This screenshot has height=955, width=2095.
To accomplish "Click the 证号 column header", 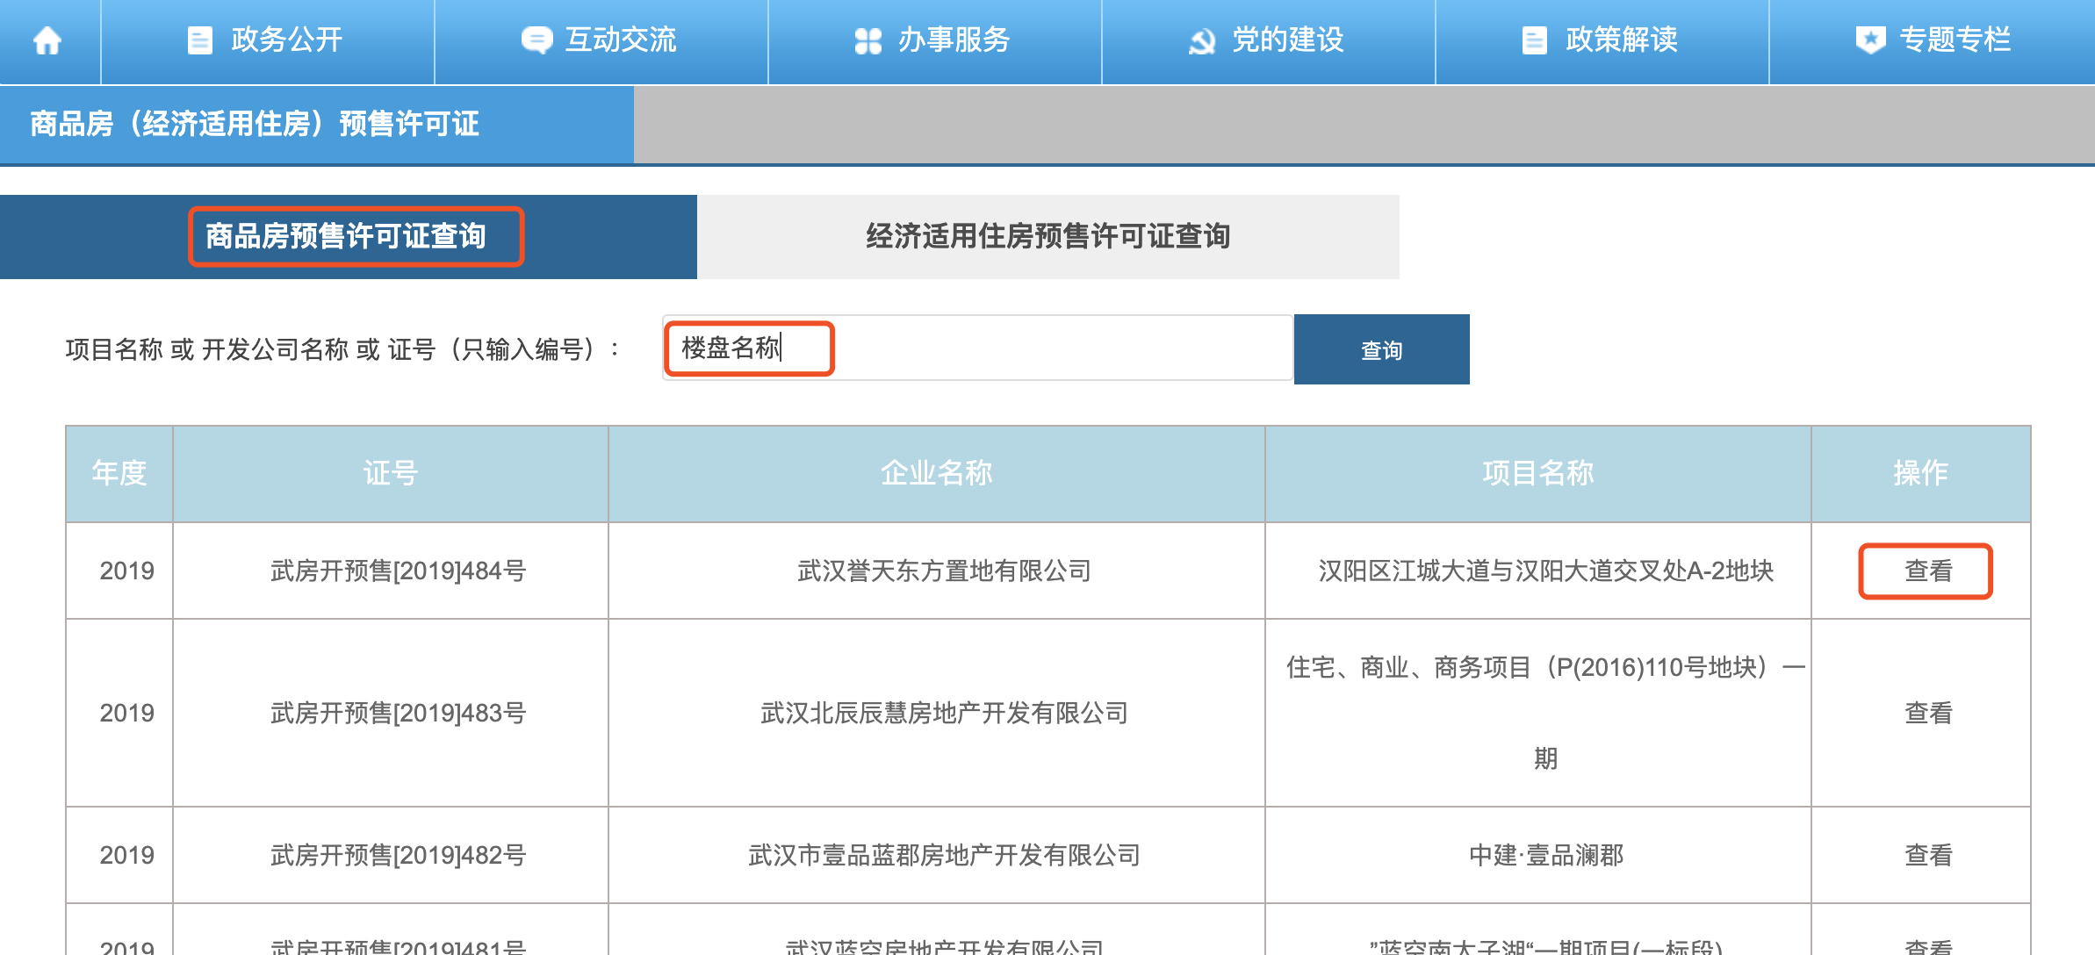I will 391,473.
